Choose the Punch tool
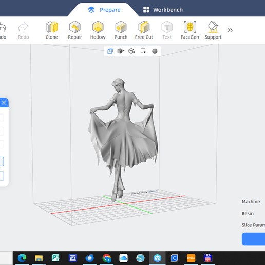The width and height of the screenshot is (265, 265). [121, 30]
